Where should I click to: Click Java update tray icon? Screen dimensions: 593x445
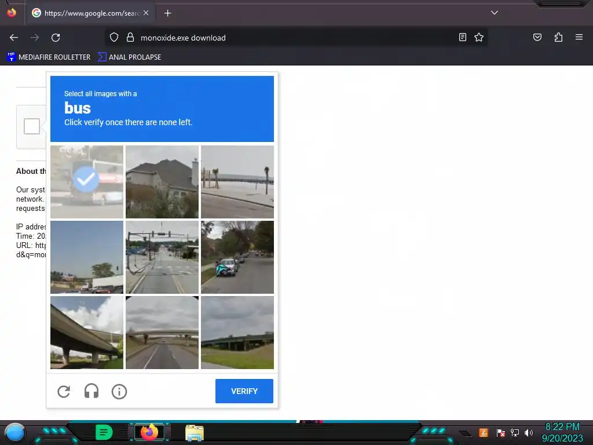point(484,432)
